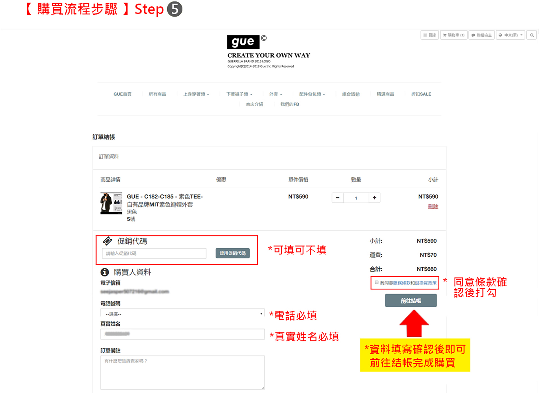The height and width of the screenshot is (393, 539).
Task: Open the shopping cart (1) button
Action: (453, 35)
